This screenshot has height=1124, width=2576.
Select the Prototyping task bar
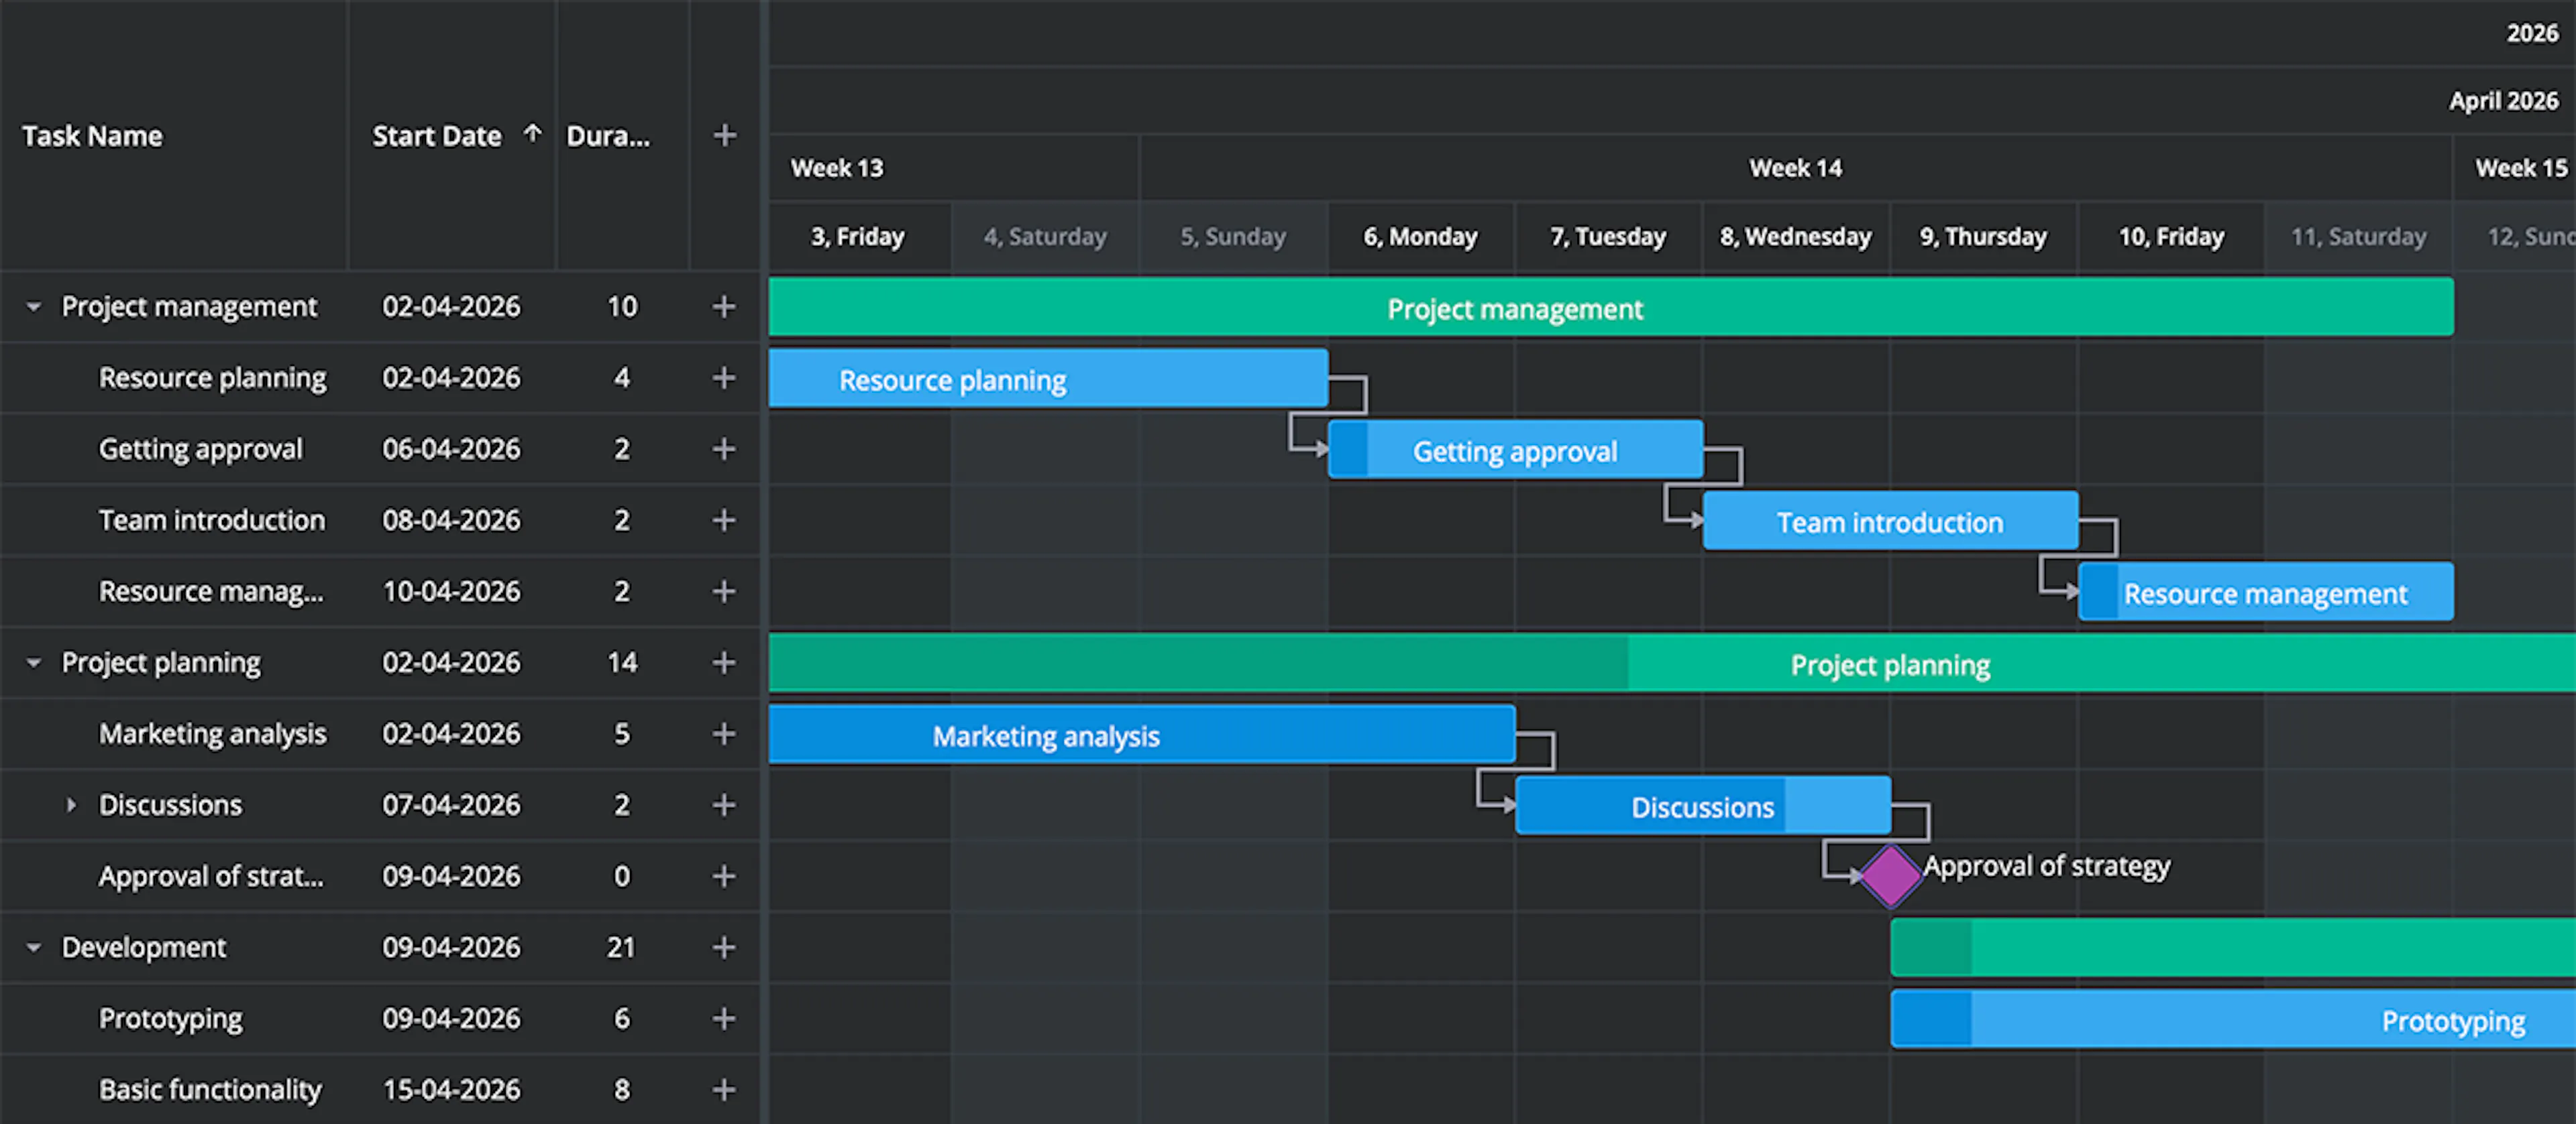(x=2233, y=1019)
